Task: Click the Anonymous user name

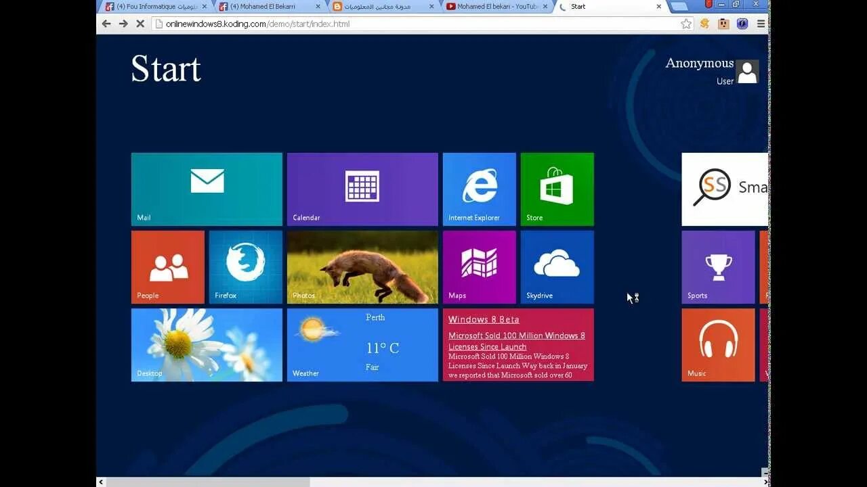Action: (x=700, y=63)
